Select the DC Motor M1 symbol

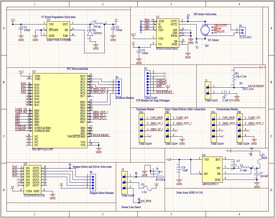(x=204, y=29)
